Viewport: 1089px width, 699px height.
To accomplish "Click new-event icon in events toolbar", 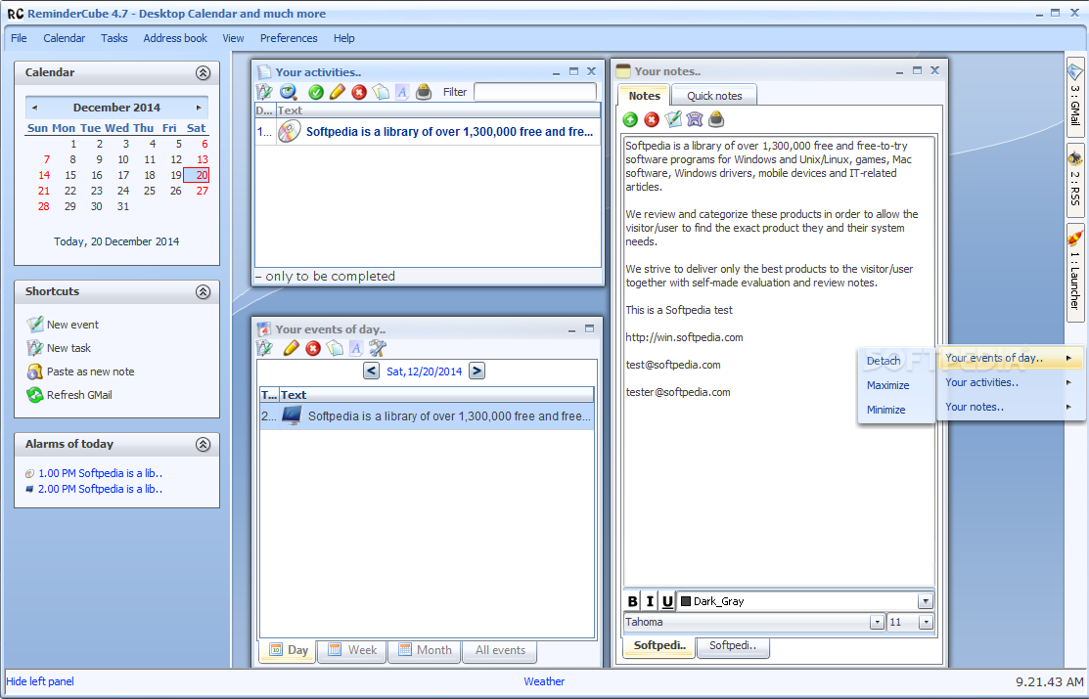I will (264, 348).
